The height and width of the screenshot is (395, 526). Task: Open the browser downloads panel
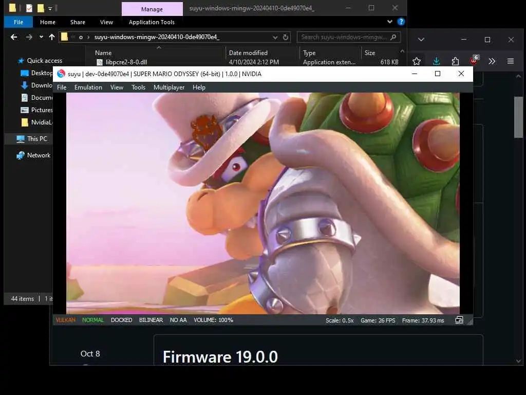pos(436,61)
